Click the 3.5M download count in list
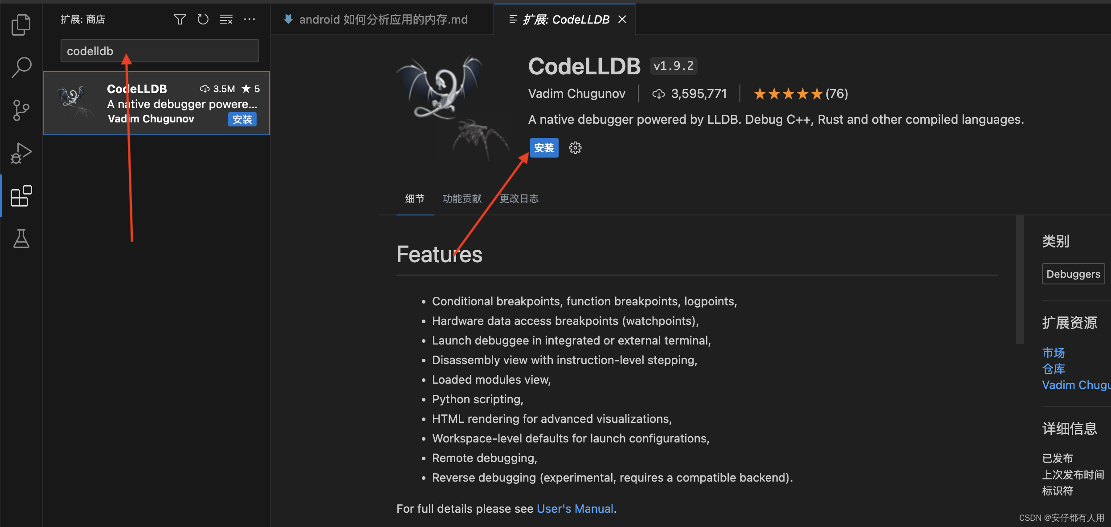This screenshot has width=1111, height=527. (217, 89)
